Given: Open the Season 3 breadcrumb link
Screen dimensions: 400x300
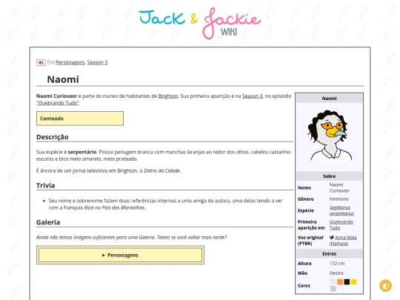Looking at the screenshot, I should (97, 62).
